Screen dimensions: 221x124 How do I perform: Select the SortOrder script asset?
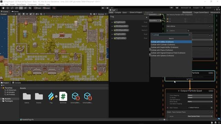(63, 97)
